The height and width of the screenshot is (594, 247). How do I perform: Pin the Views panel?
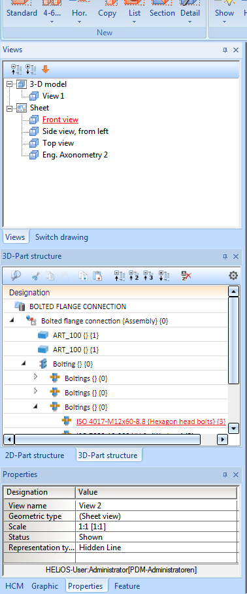pos(225,50)
